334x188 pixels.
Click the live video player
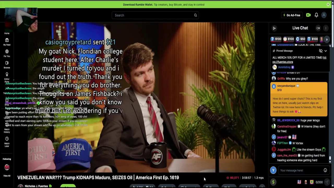click(141, 97)
